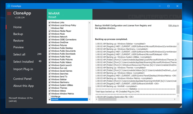Open About this App

(24, 86)
